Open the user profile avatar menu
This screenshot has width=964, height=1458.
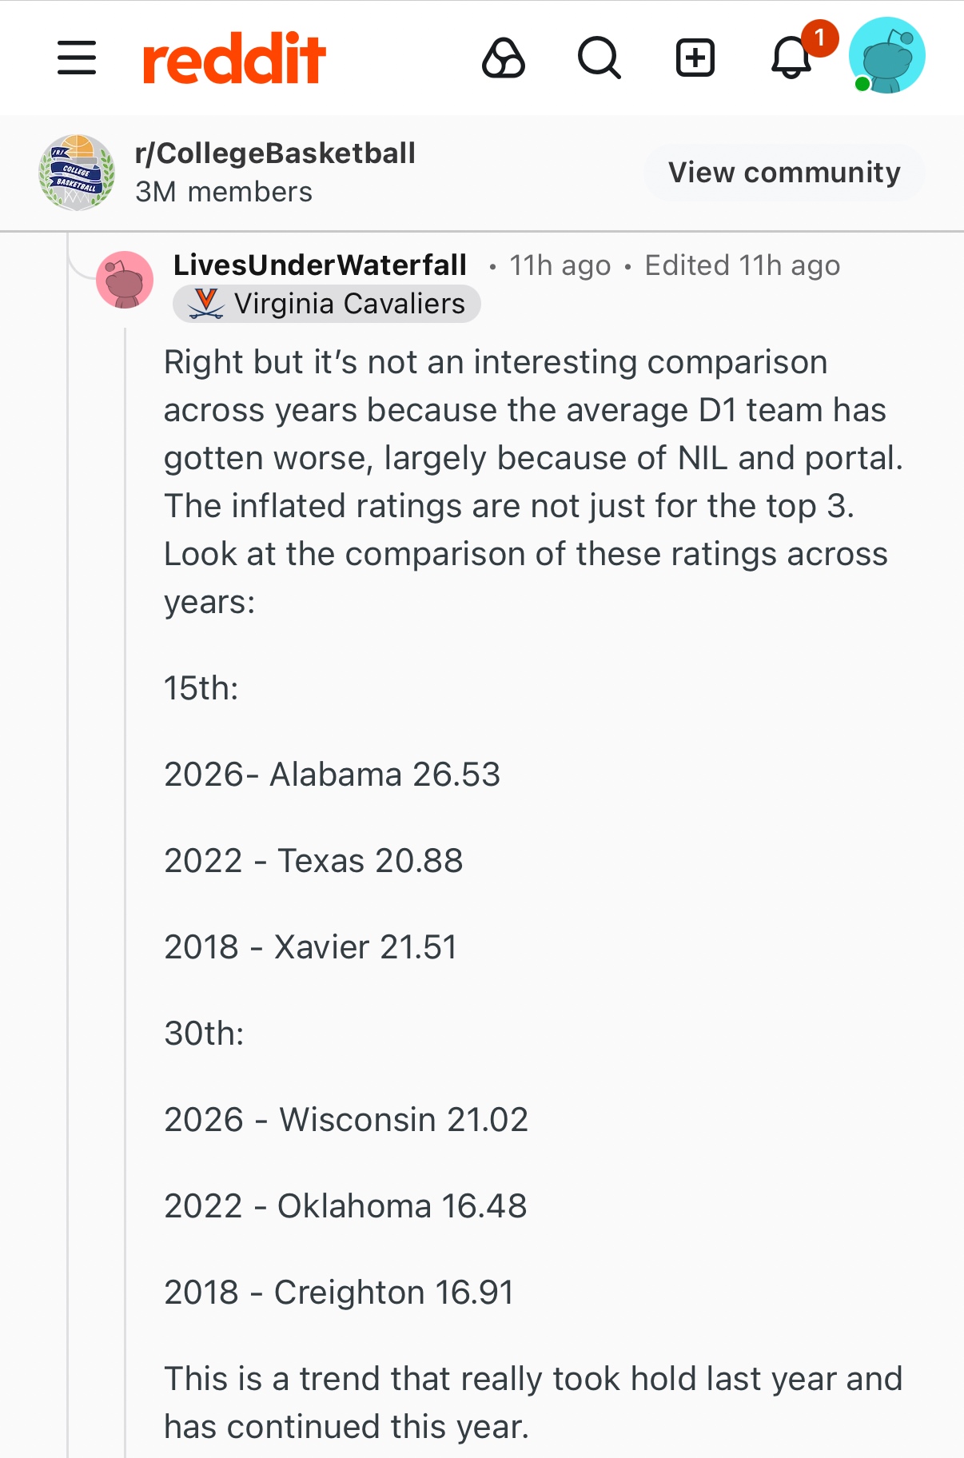[x=886, y=56]
